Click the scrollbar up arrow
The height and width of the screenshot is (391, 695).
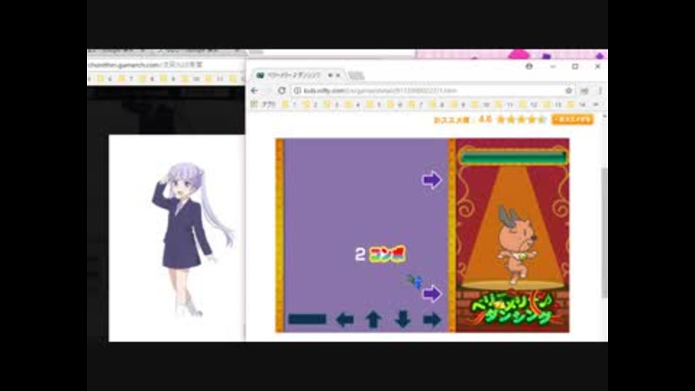pos(604,116)
